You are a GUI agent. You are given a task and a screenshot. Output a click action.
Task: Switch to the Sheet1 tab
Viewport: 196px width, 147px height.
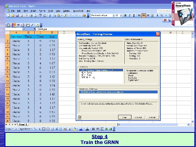(x=23, y=124)
